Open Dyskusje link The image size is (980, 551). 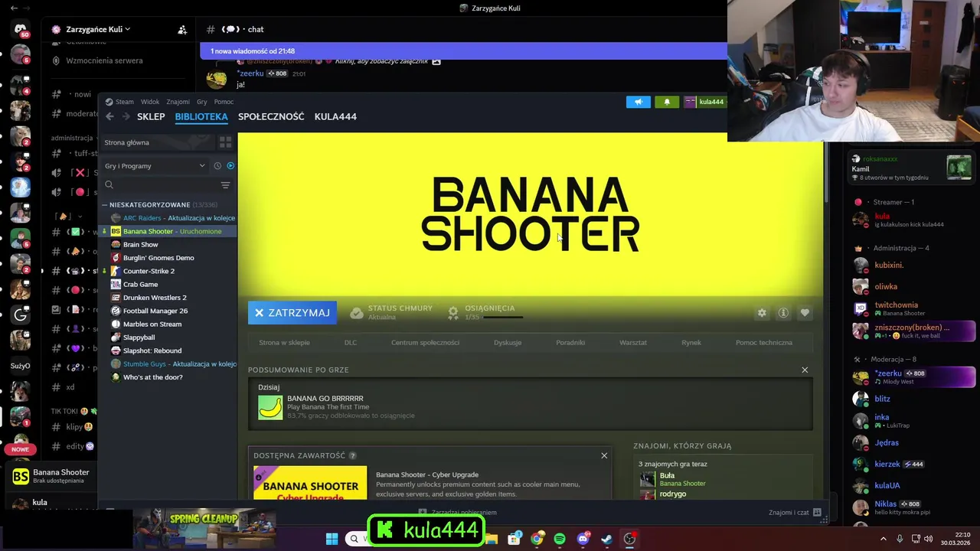(x=508, y=343)
